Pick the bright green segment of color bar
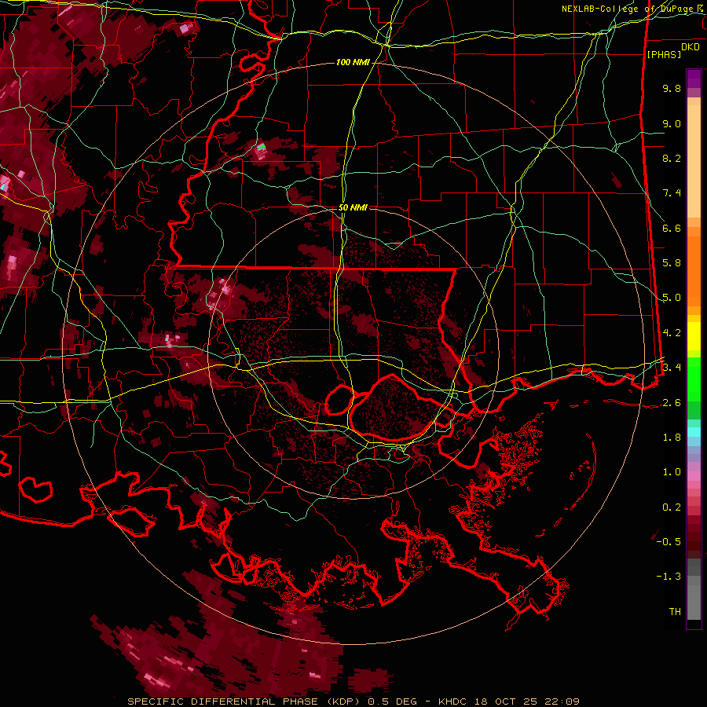 pos(694,379)
